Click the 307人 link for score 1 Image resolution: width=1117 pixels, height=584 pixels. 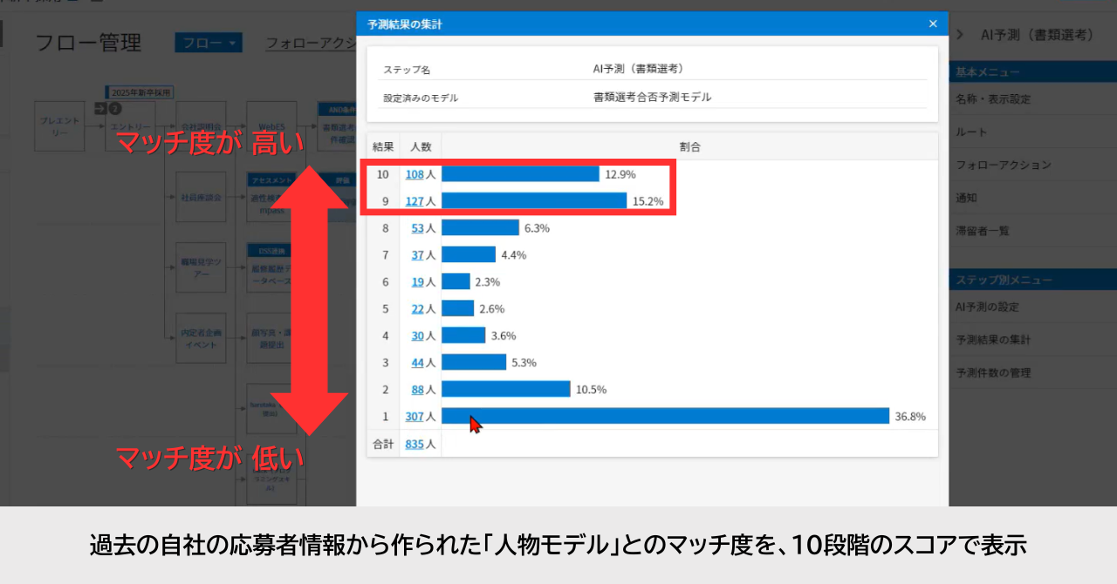point(415,417)
